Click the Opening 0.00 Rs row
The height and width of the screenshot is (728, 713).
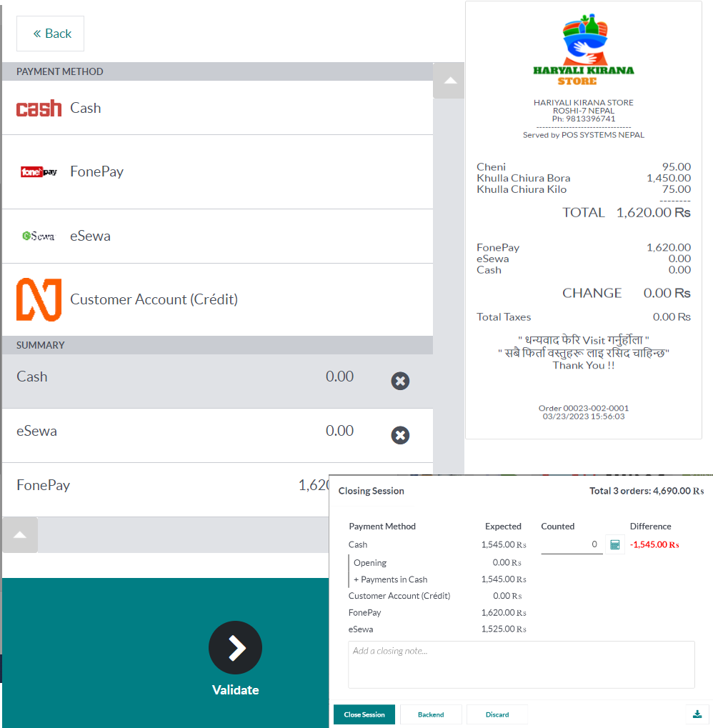pos(437,563)
